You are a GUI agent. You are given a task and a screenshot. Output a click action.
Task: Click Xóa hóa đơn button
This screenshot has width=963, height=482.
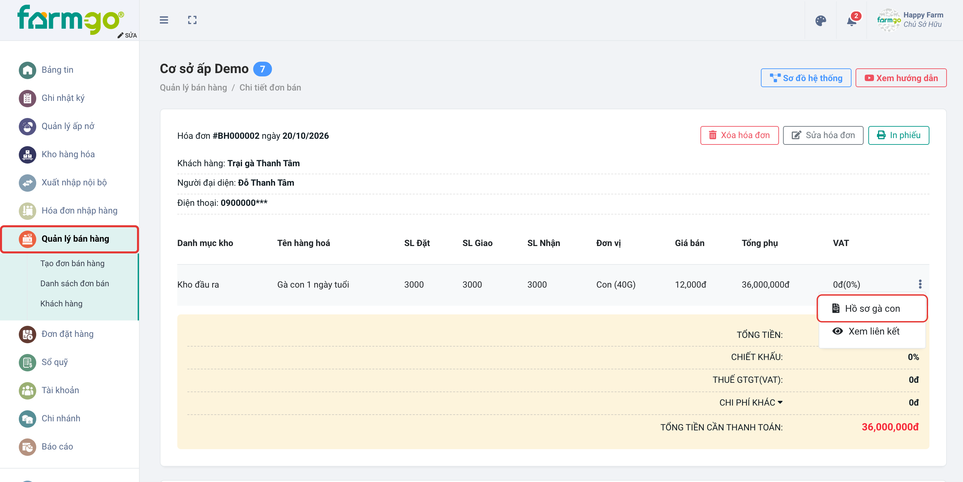pos(739,135)
